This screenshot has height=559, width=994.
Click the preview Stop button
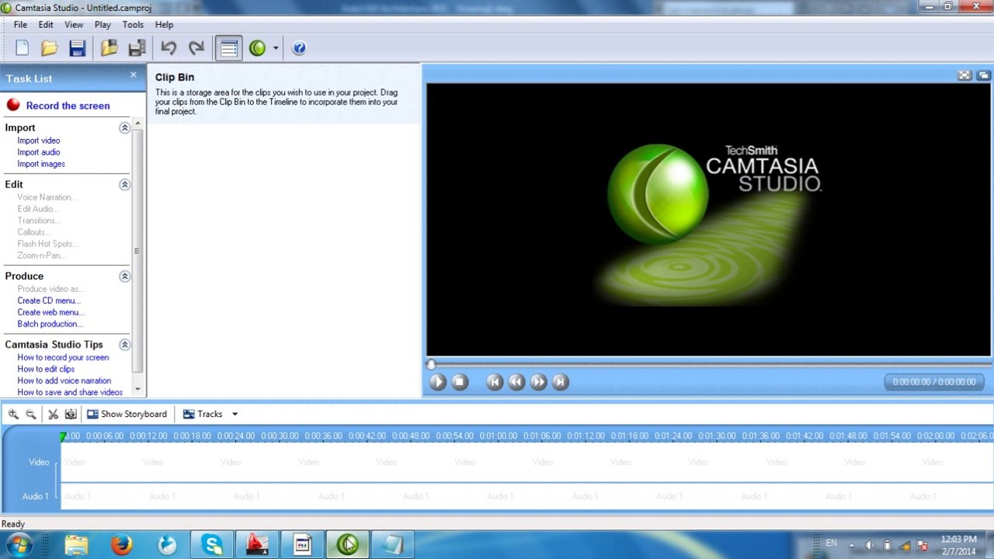click(x=460, y=381)
